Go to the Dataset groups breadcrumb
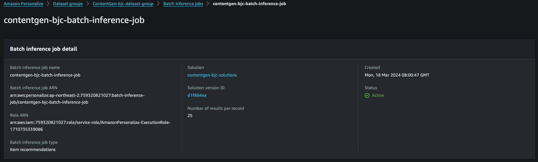Viewport: 538px width, 162px height. tap(68, 4)
